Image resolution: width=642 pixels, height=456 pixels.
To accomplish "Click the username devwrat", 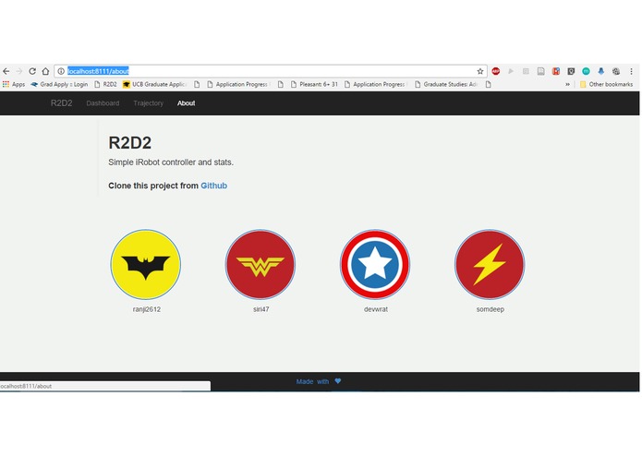I will (x=376, y=309).
